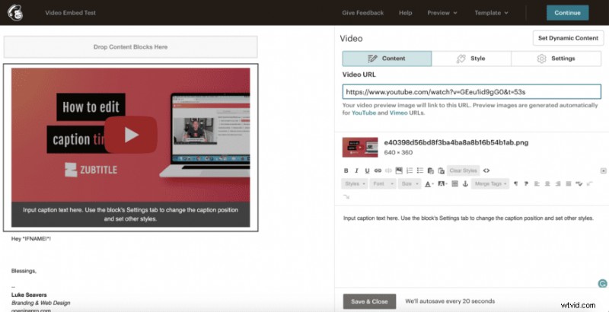This screenshot has height=312, width=609.
Task: Open the Styles dropdown
Action: click(x=355, y=183)
